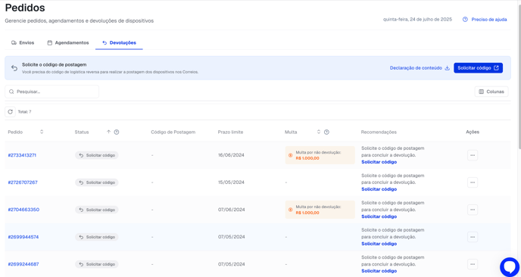Image resolution: width=521 pixels, height=277 pixels.
Task: Open order #2699244687
Action: coord(23,264)
